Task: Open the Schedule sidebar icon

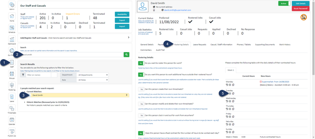Action: (x=12, y=28)
